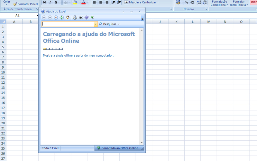This screenshot has height=161, width=257.
Task: Change help font size
Action: click(x=81, y=18)
